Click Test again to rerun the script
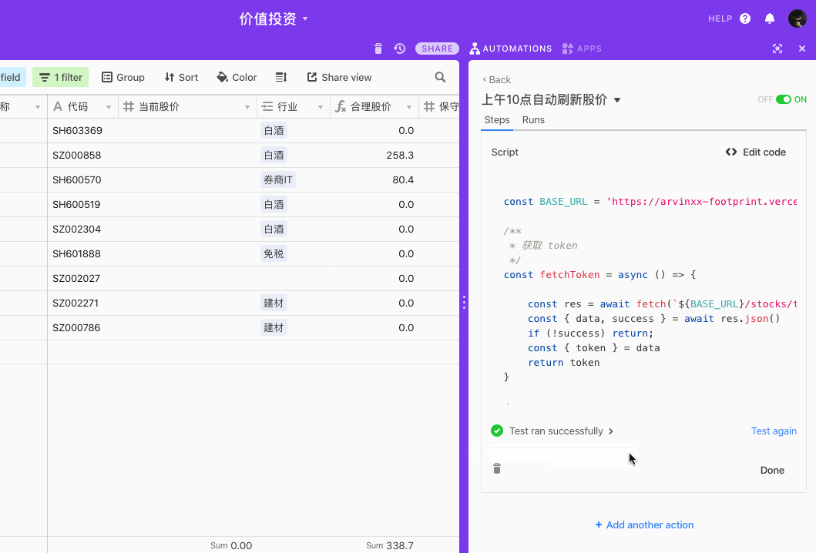816x553 pixels. click(774, 431)
